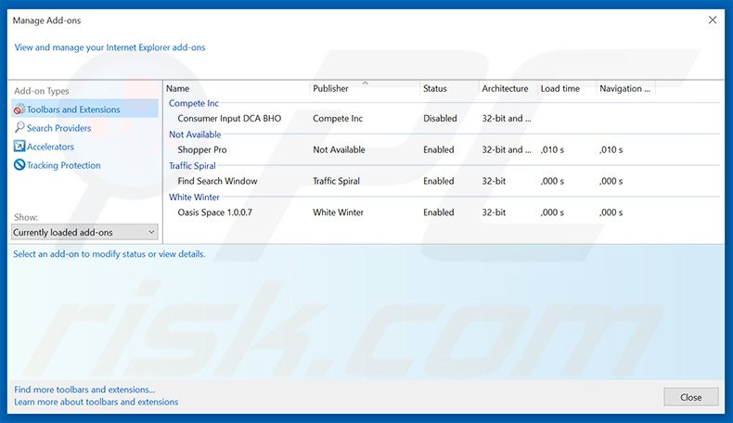The height and width of the screenshot is (423, 733).
Task: Open Learn more about toolbars and extensions
Action: tap(96, 402)
